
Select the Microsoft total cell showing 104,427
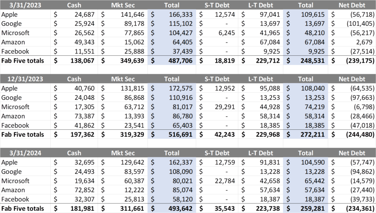pos(172,33)
